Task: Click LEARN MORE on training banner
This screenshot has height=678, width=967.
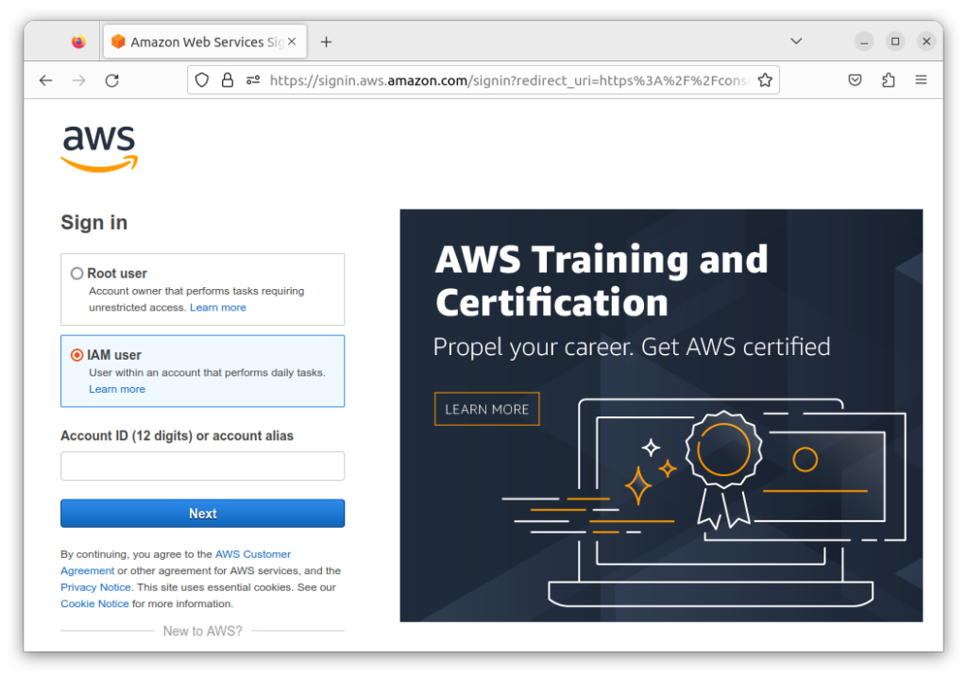Action: point(486,409)
